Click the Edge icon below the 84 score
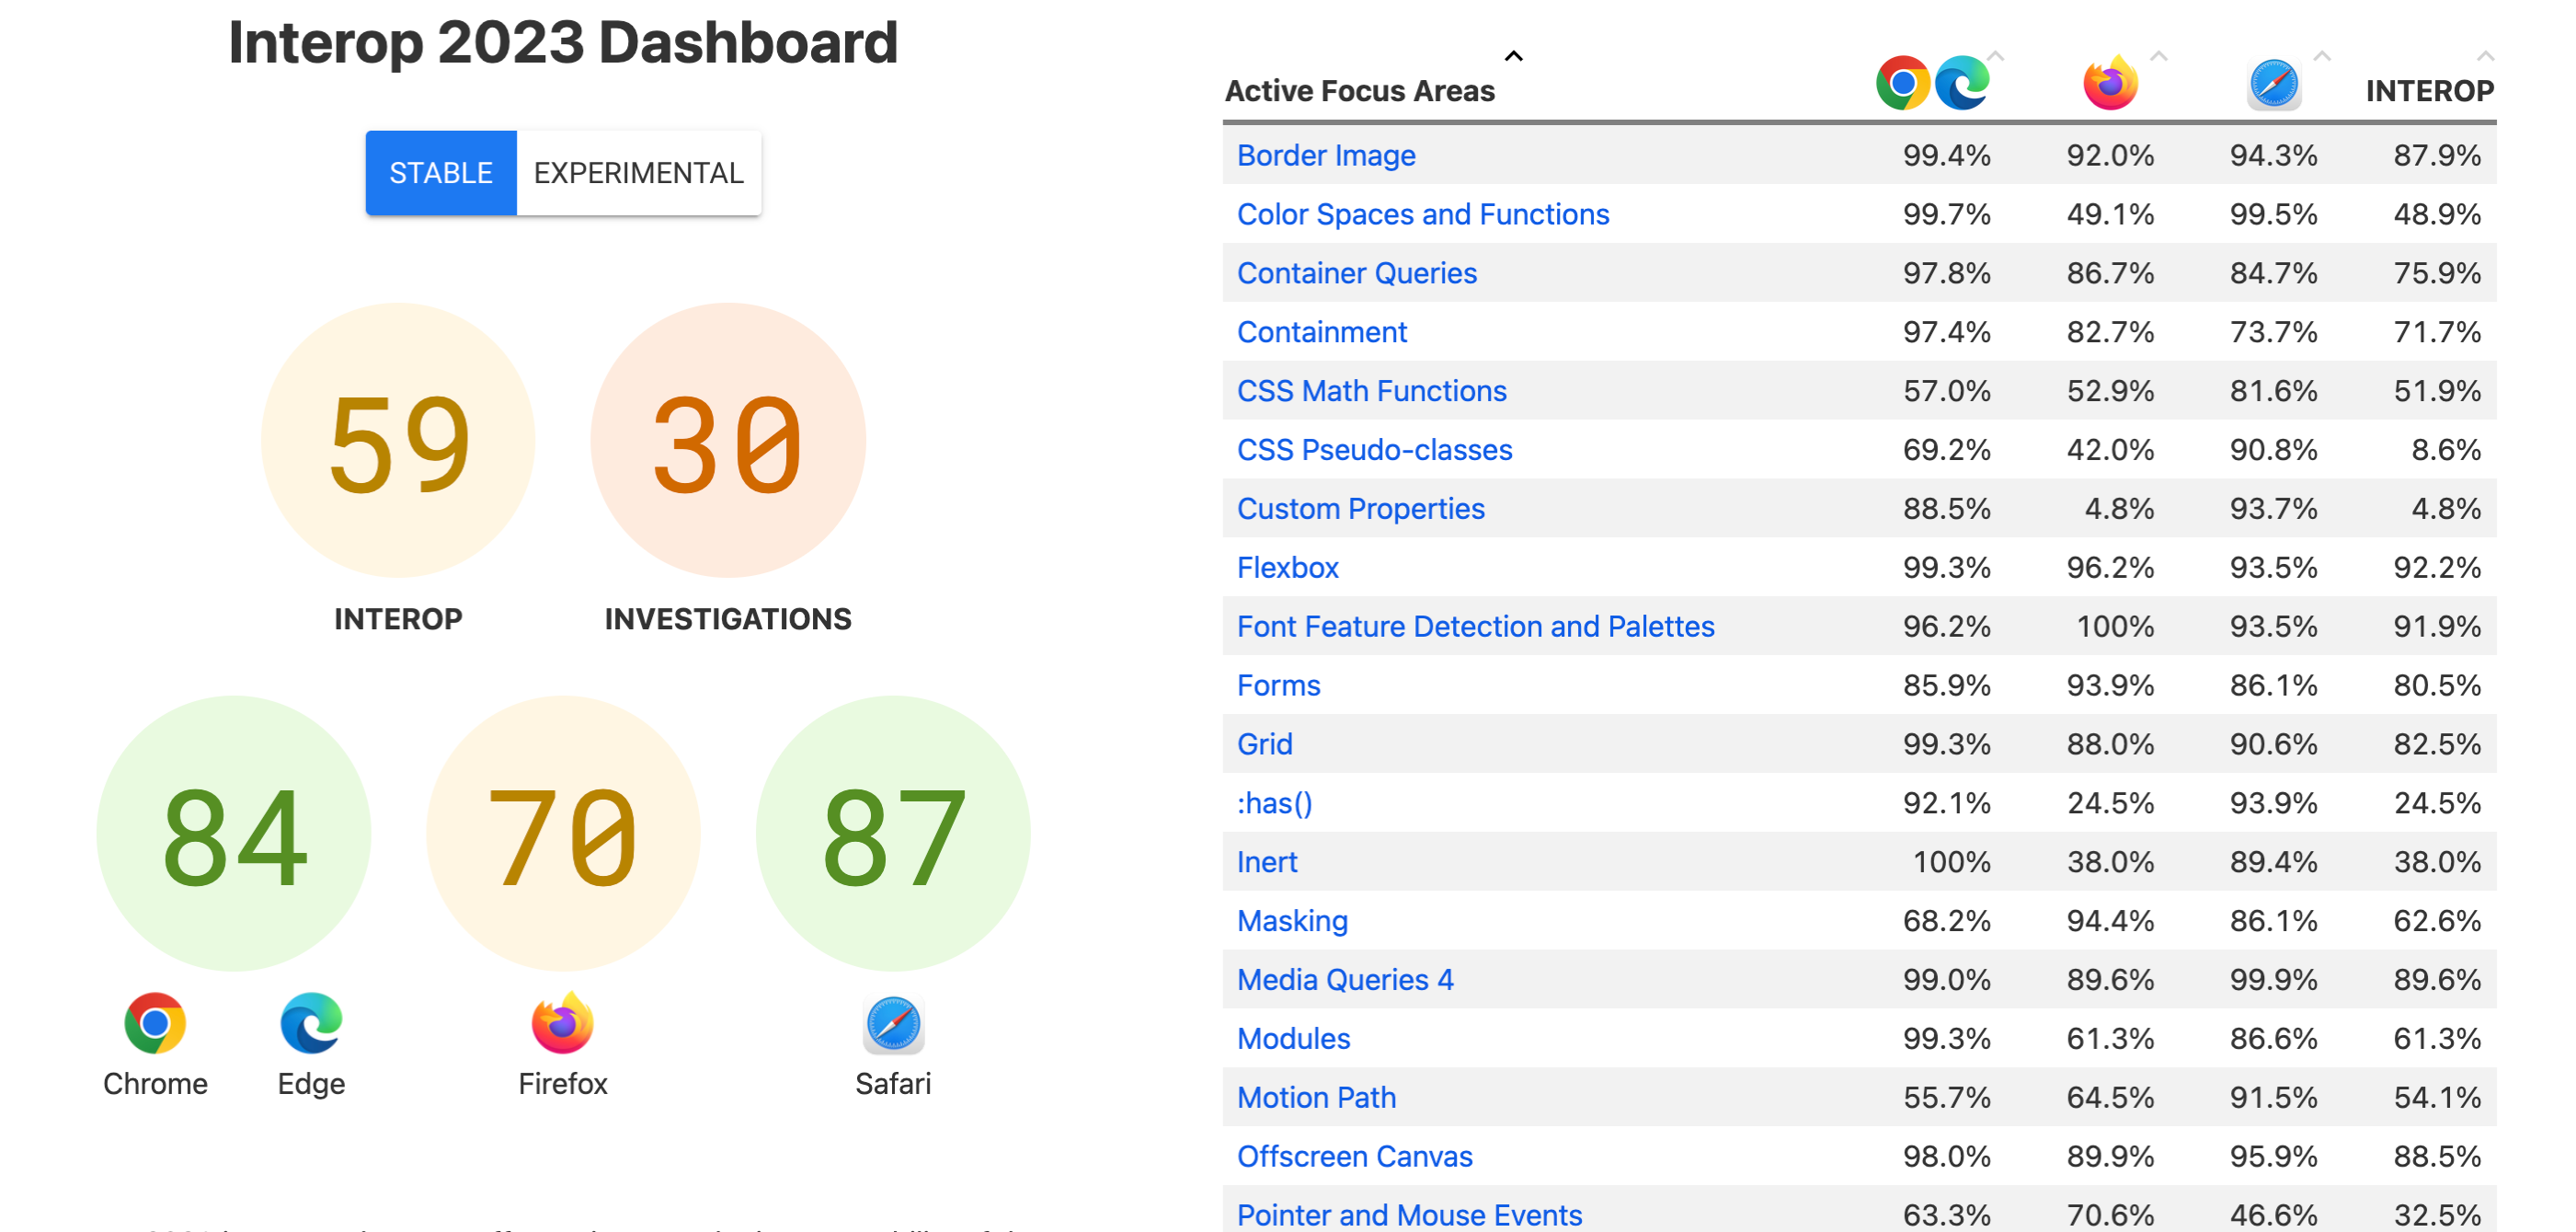This screenshot has height=1232, width=2576. (x=311, y=1023)
